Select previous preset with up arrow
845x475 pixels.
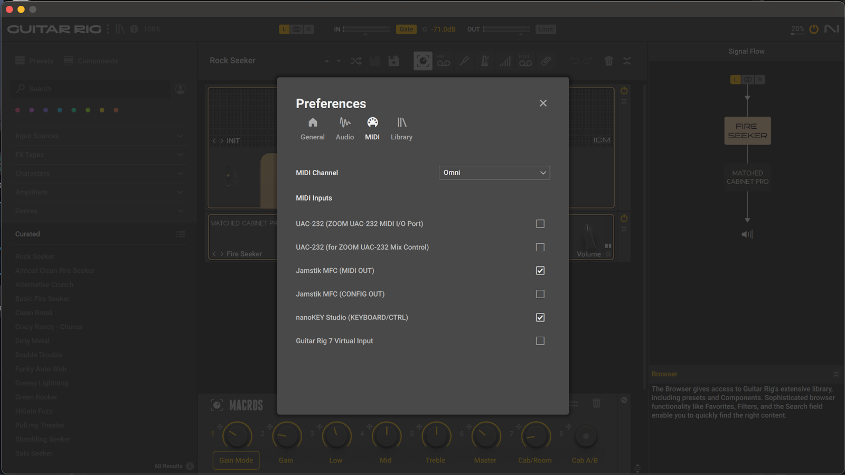pos(327,61)
